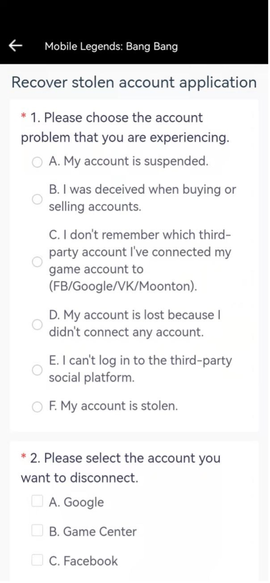270x583 pixels.
Task: Click Recover stolen account application heading
Action: (x=134, y=83)
